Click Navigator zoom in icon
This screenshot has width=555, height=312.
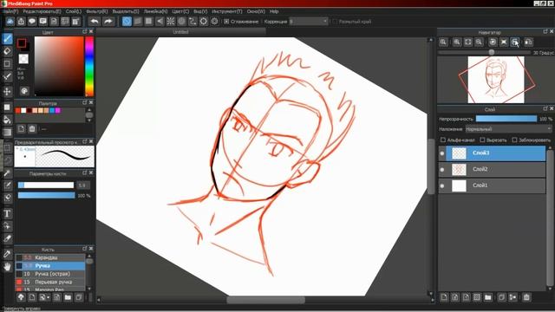(x=457, y=42)
